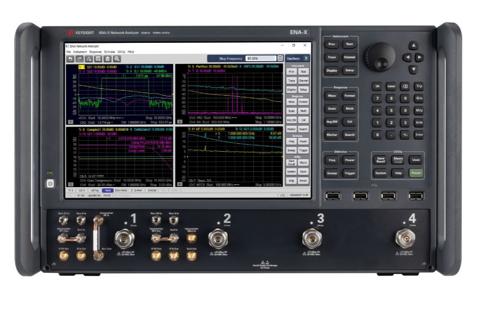The width and height of the screenshot is (480, 310).
Task: Click the undo arrow icon in toolbar
Action: [71, 59]
